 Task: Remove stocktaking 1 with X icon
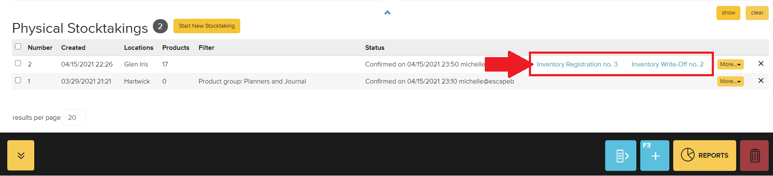click(761, 81)
